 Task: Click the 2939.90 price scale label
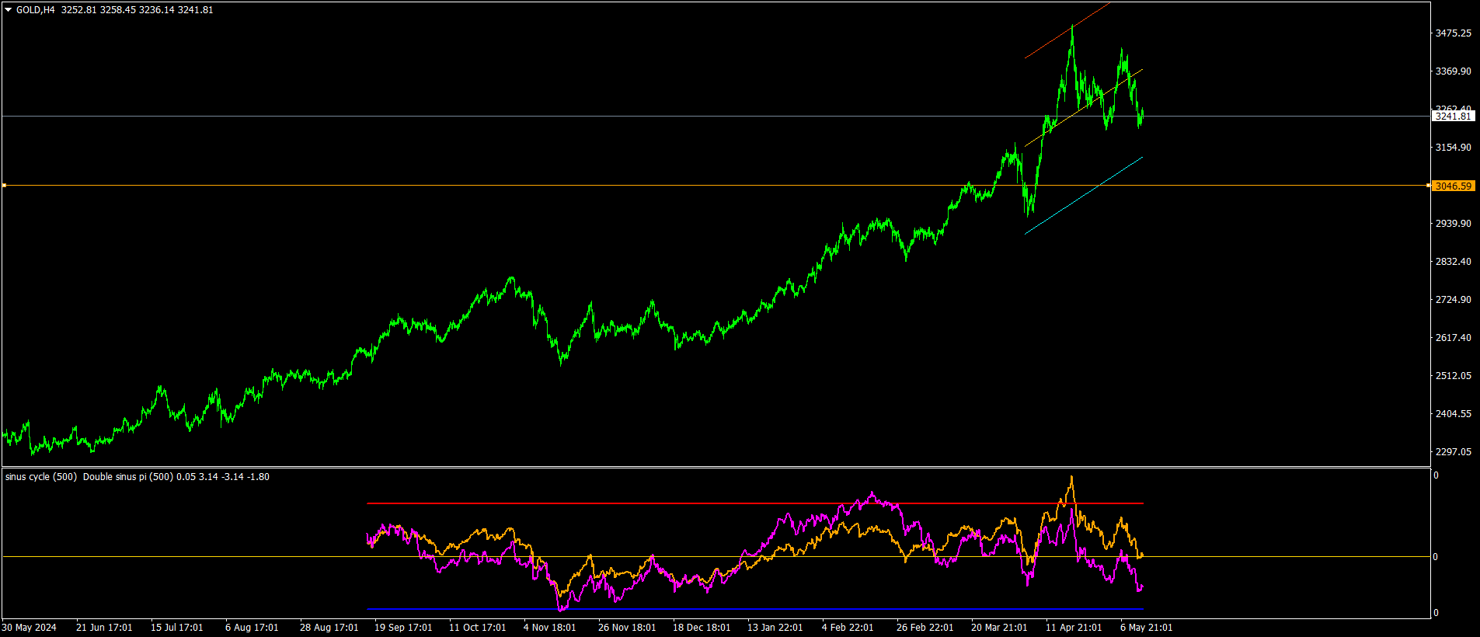1453,224
